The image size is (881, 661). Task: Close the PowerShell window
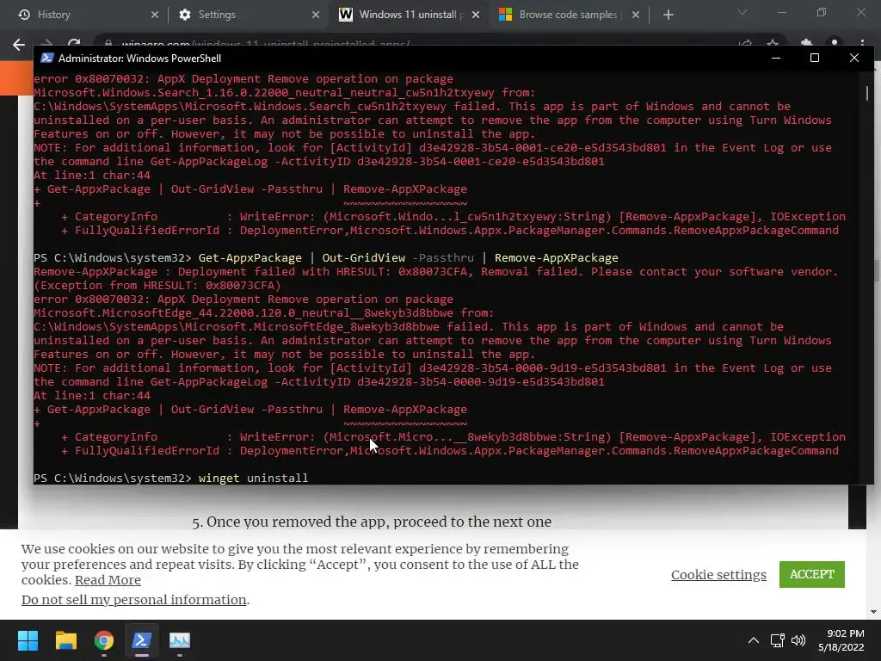click(x=854, y=58)
